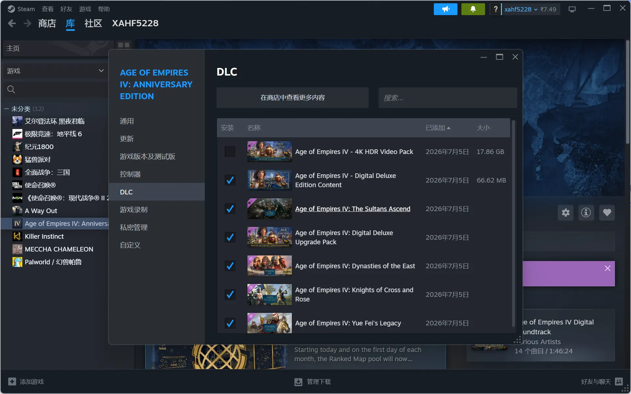Select Total War Three Kingdoms icon
The image size is (631, 394).
[x=17, y=172]
